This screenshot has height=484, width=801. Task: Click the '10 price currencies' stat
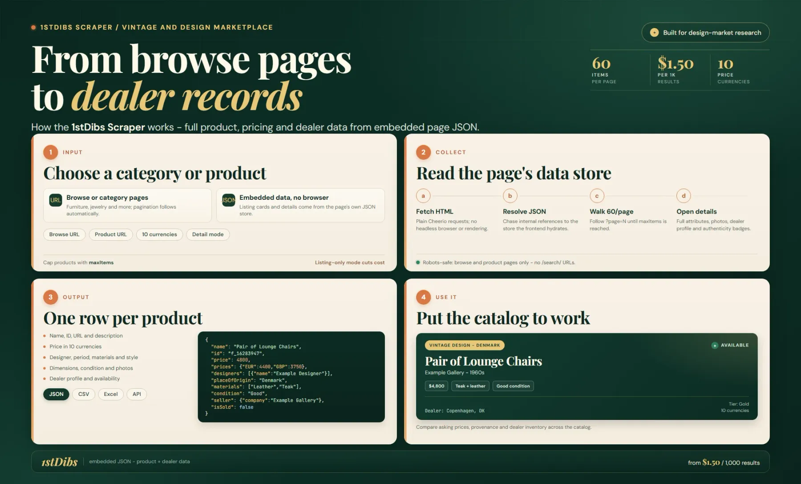733,70
